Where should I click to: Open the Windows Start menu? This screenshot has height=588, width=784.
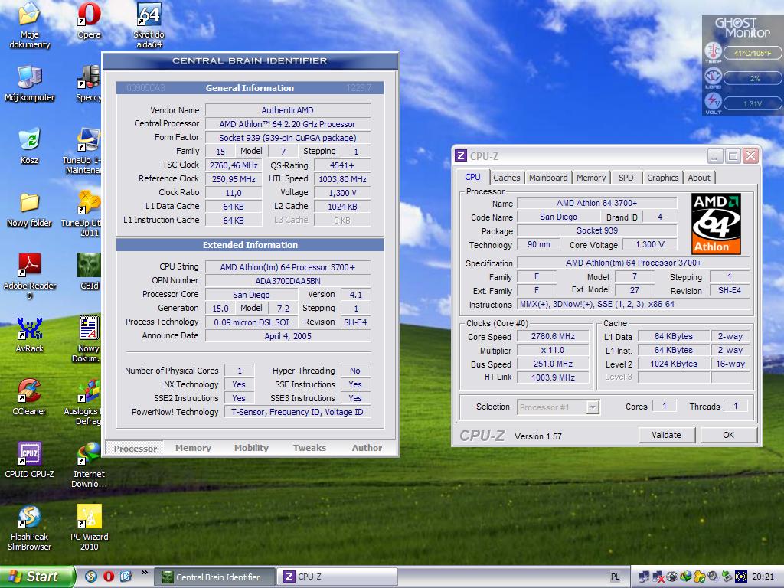coord(38,577)
